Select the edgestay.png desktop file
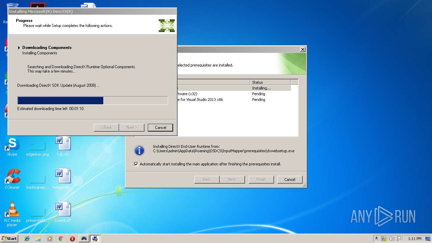The width and height of the screenshot is (432, 243). pyautogui.click(x=37, y=146)
